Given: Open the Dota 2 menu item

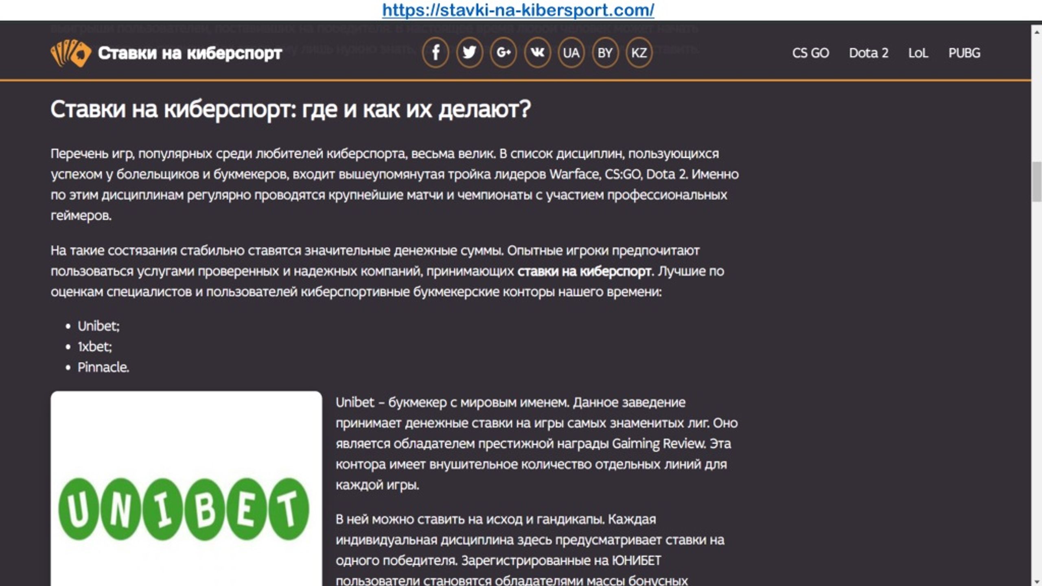Looking at the screenshot, I should point(869,53).
